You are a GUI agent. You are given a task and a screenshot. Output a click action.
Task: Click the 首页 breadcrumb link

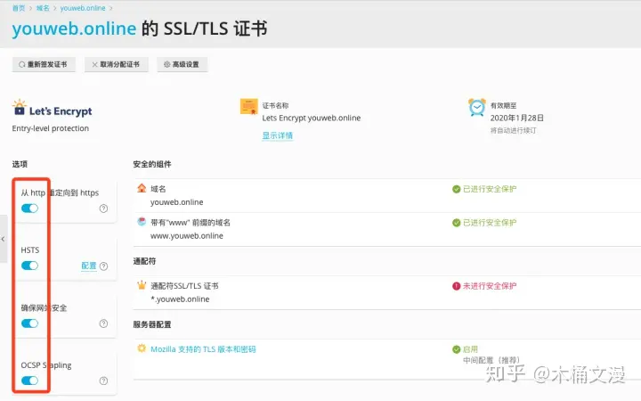pos(19,8)
